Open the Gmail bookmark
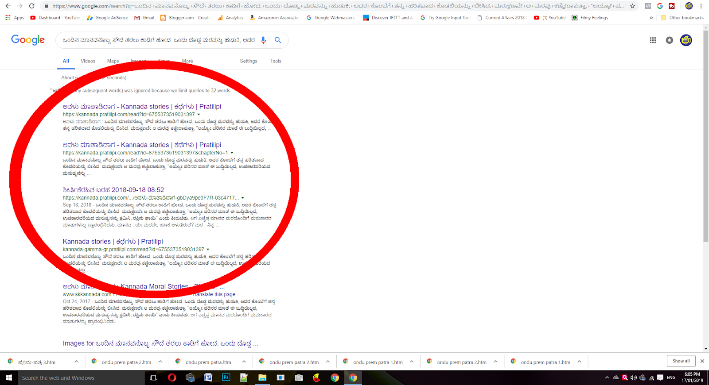Viewport: 709px width, 385px height. 144,18
